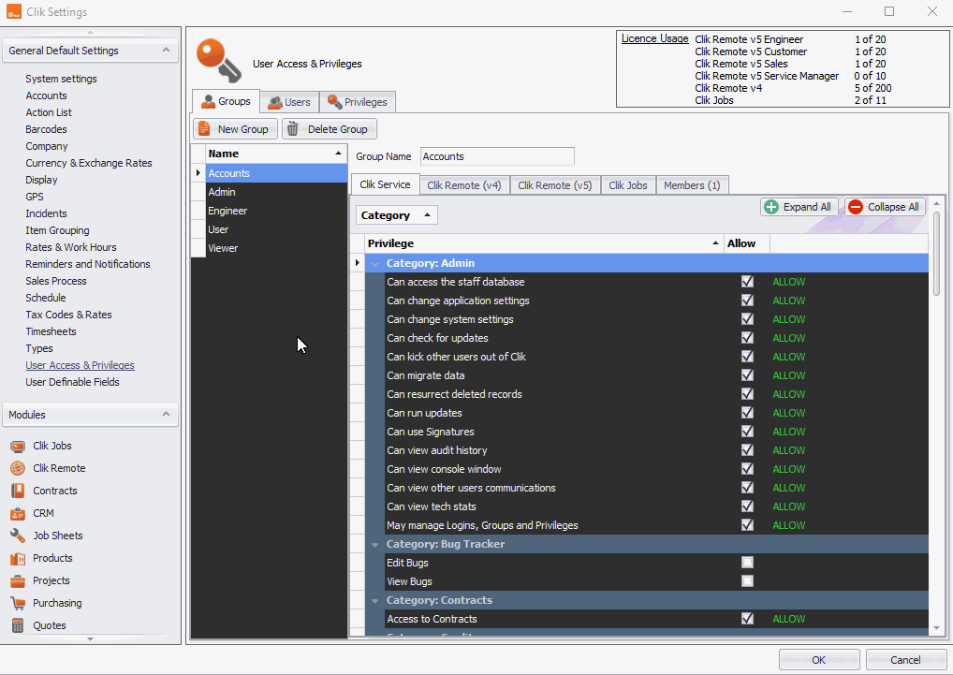Sort by the Privilege column header
This screenshot has width=953, height=675.
click(544, 243)
